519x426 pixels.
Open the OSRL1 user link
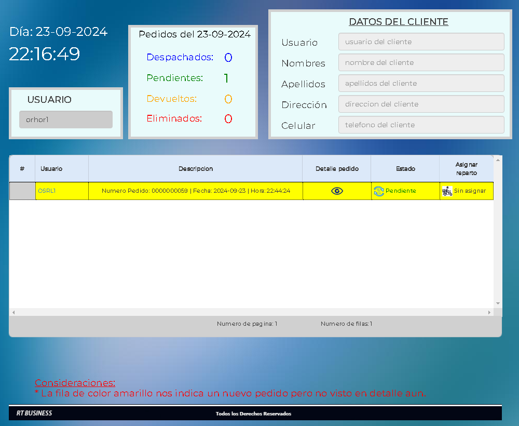(x=47, y=191)
